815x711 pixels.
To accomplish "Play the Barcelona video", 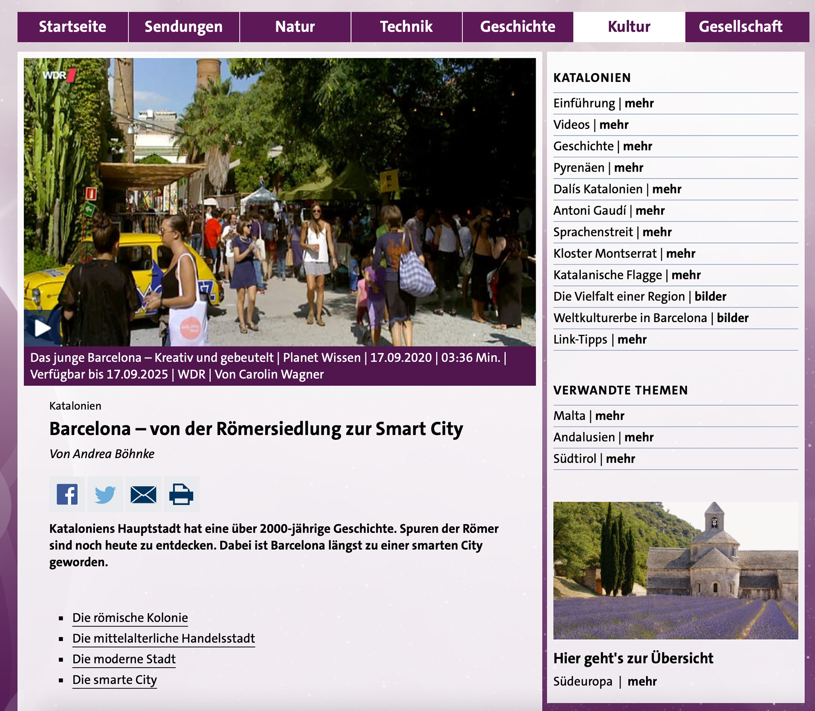I will click(x=42, y=328).
